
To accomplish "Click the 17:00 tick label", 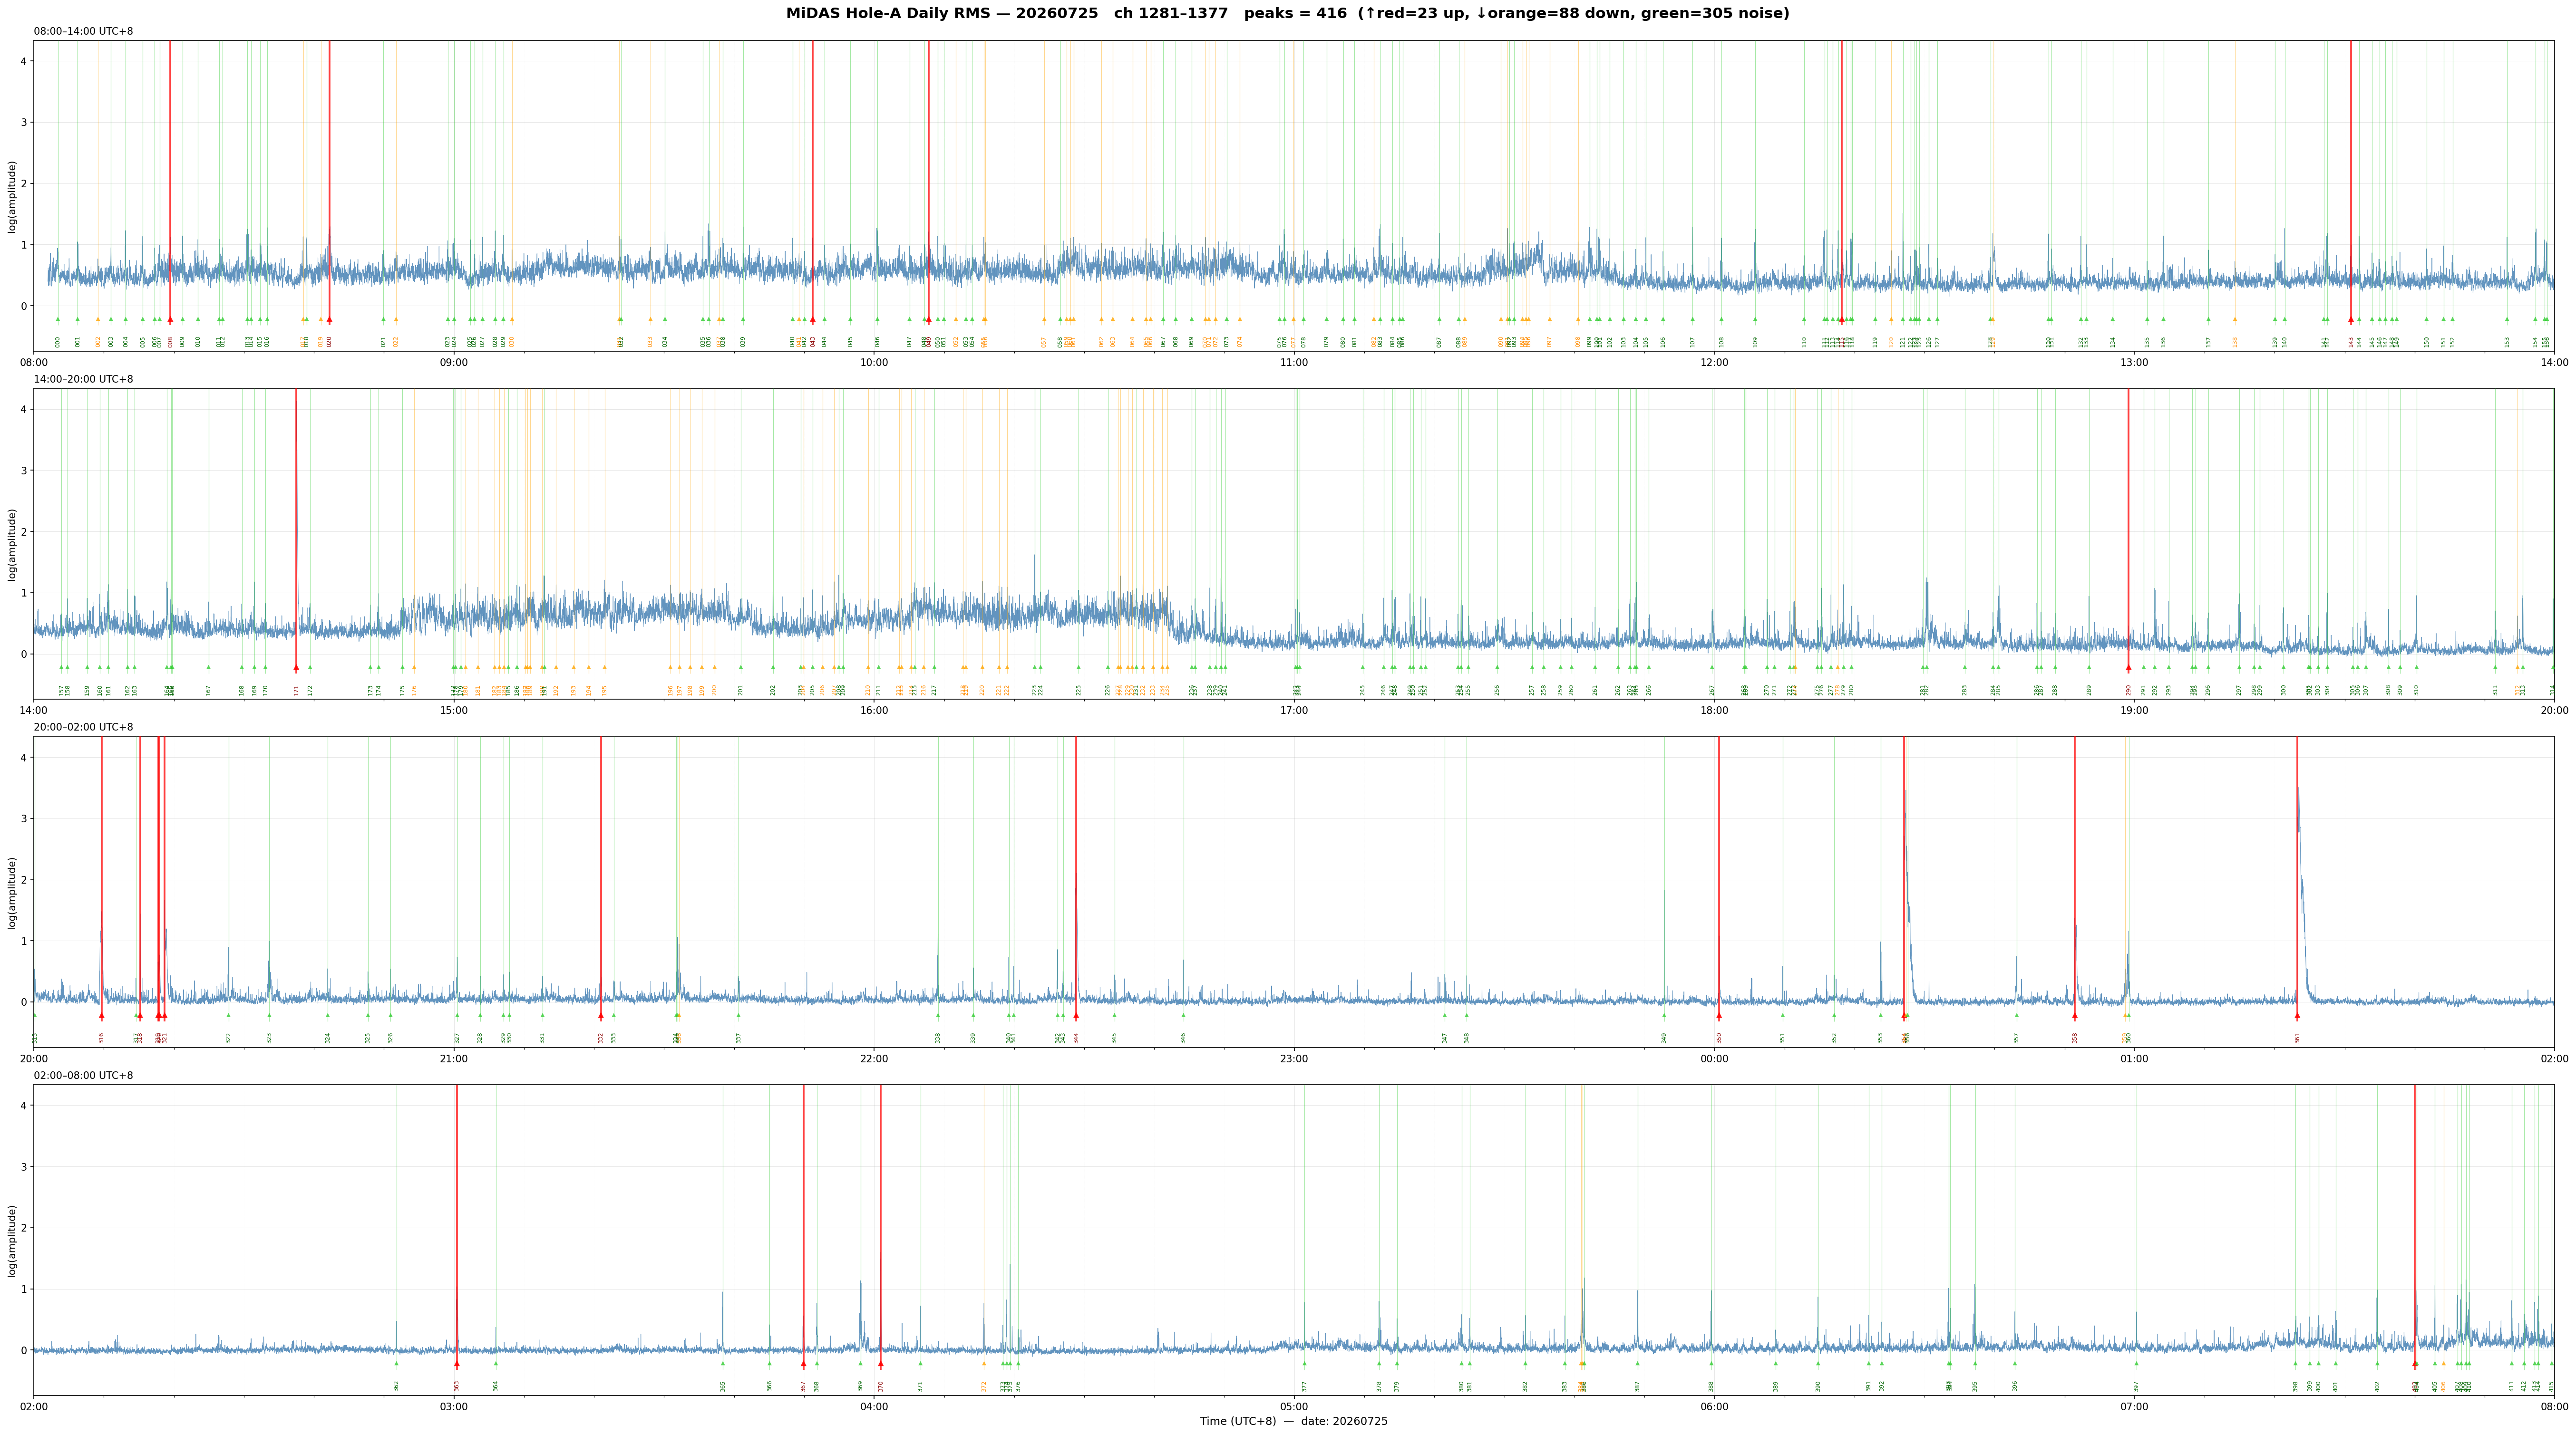I will [1294, 711].
